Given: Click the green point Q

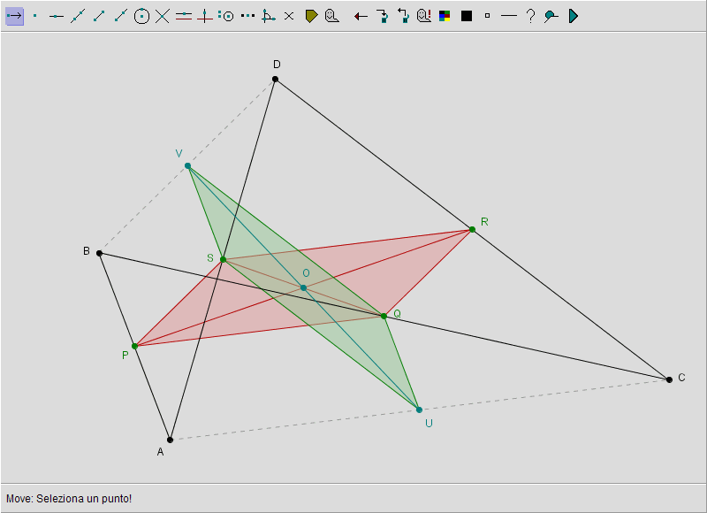Looking at the screenshot, I should tap(384, 317).
